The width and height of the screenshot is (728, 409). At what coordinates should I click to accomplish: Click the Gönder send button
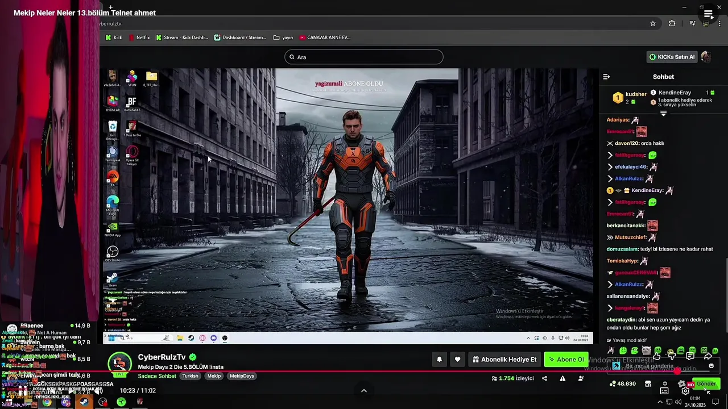[x=706, y=384]
